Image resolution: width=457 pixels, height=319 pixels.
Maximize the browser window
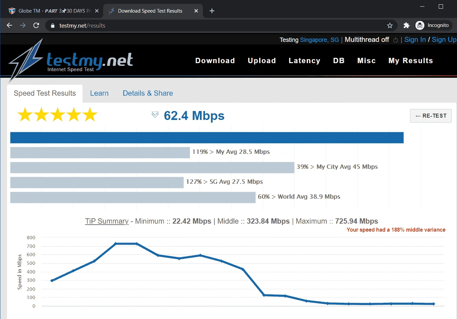pos(441,6)
